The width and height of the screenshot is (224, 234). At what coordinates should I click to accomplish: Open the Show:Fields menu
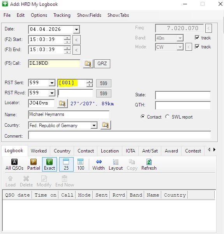coord(89,15)
